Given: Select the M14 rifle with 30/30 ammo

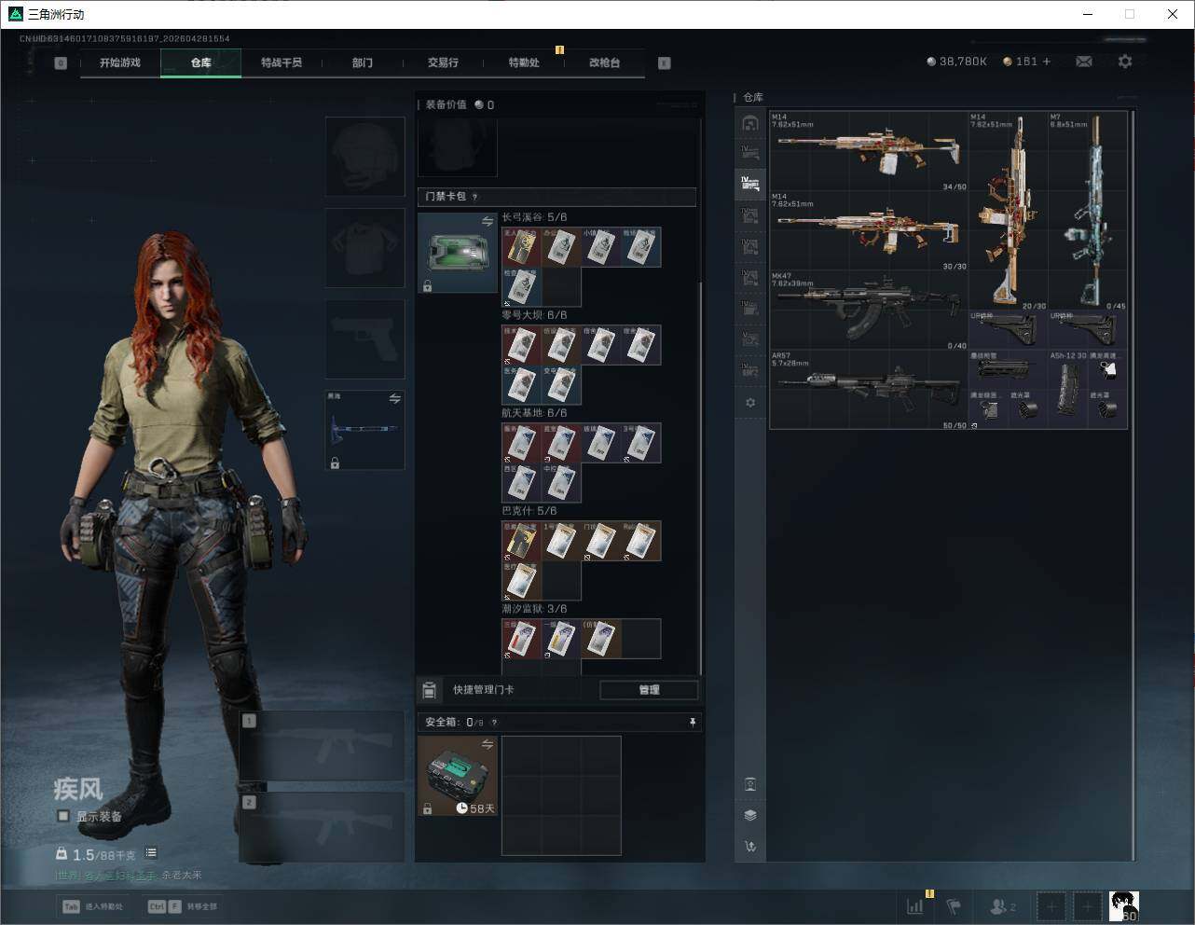Looking at the screenshot, I should [x=869, y=231].
